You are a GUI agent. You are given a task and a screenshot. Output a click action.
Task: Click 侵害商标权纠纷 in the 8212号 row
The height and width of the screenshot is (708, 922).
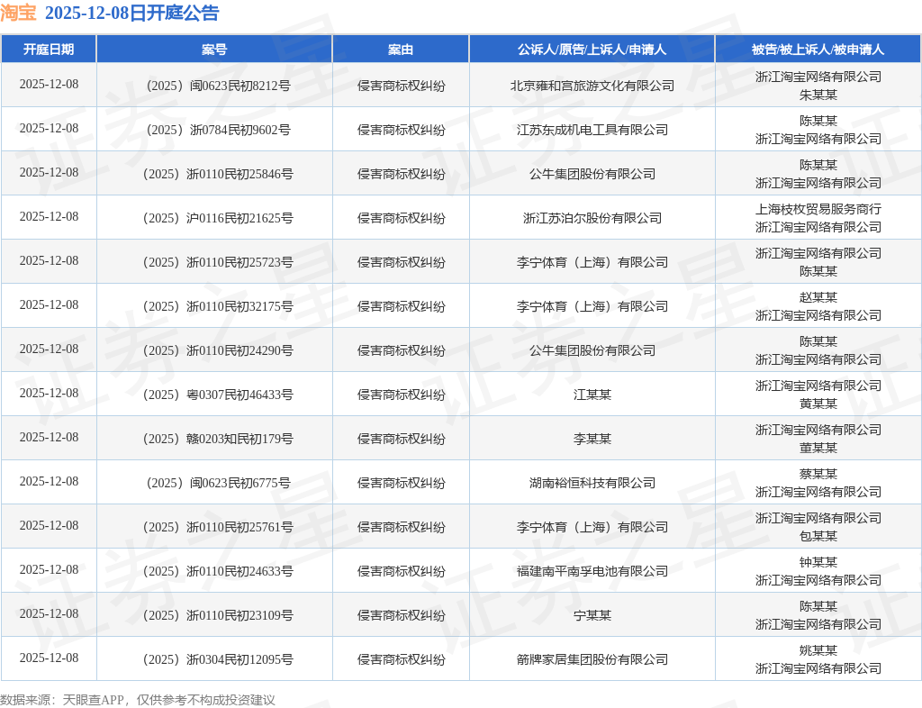(x=401, y=86)
